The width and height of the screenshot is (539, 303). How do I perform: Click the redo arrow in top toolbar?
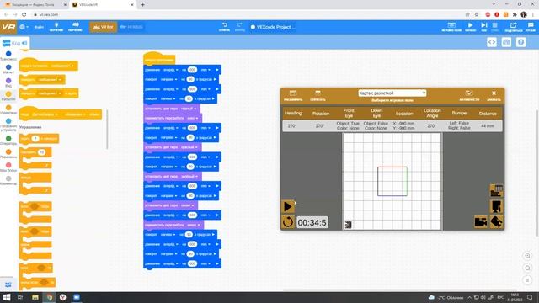coord(239,27)
